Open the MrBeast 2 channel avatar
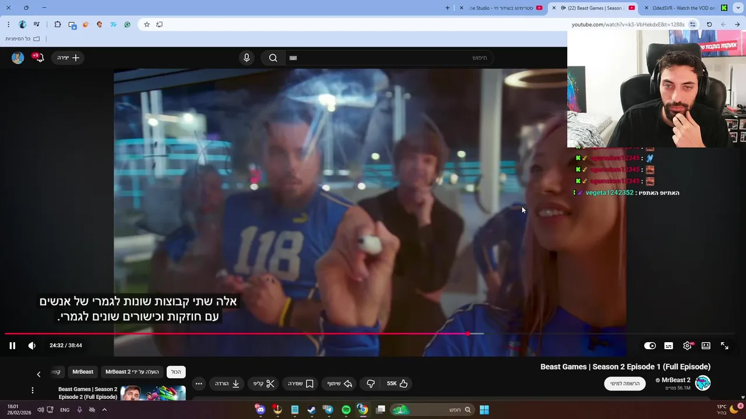The width and height of the screenshot is (746, 419). (x=703, y=383)
